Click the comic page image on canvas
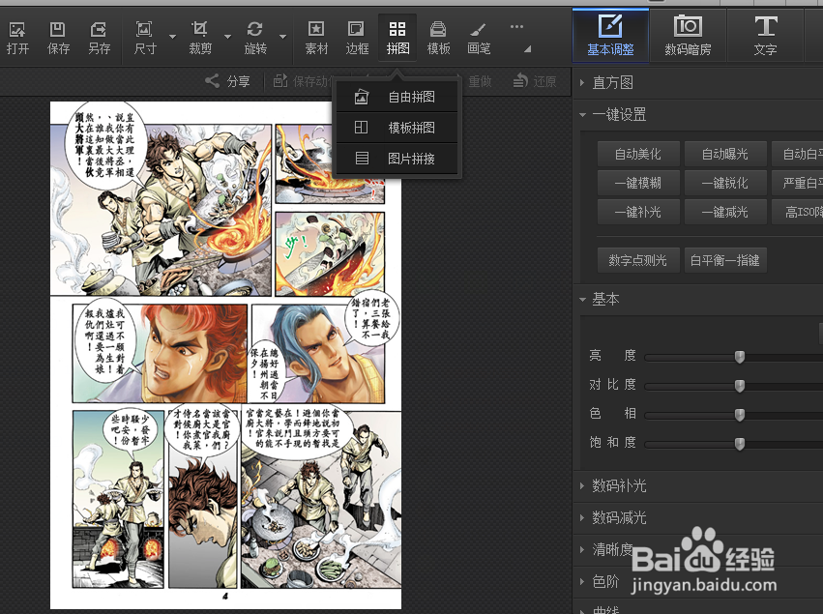The width and height of the screenshot is (823, 614). coord(225,355)
